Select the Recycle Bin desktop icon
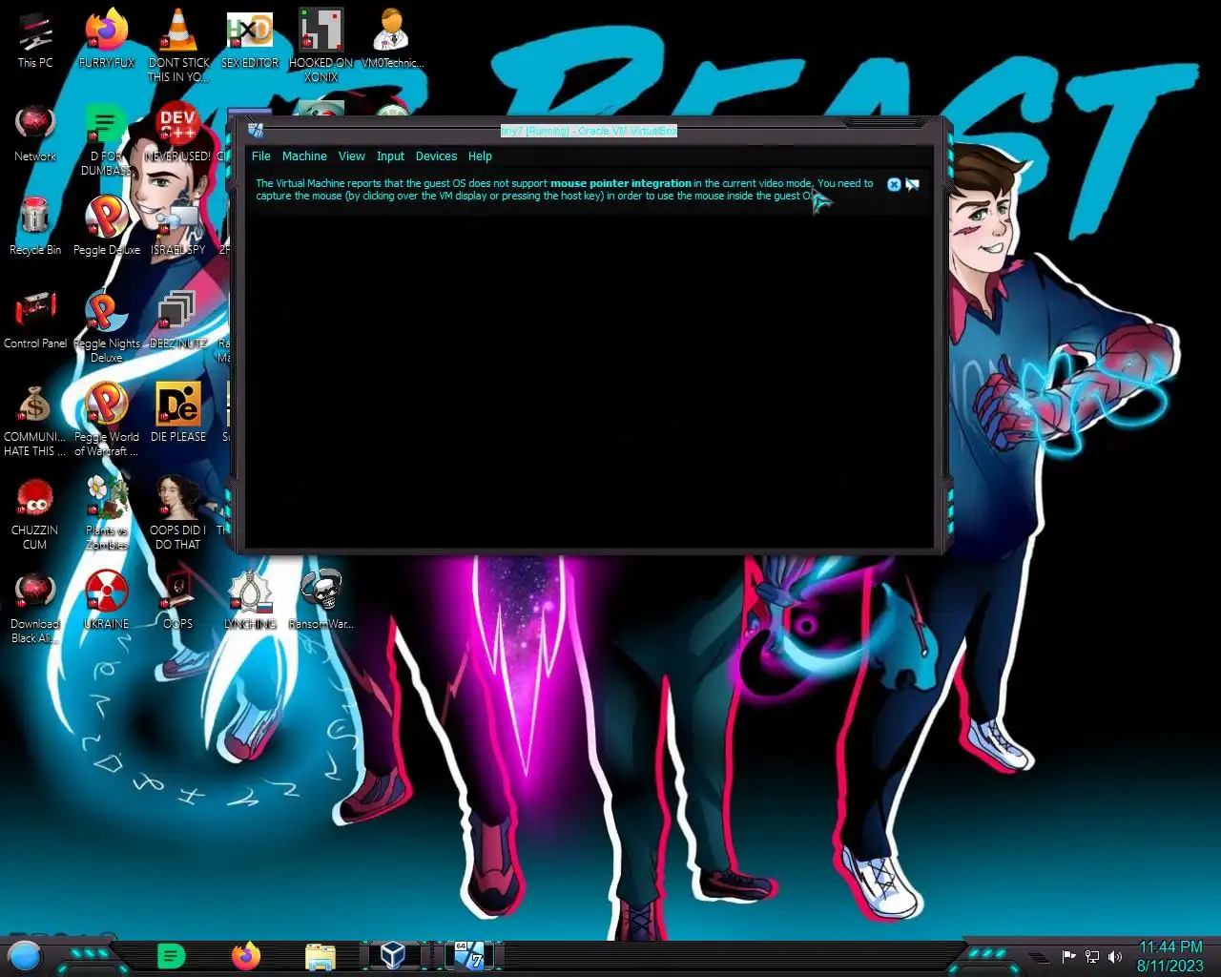Screen dimensions: 1221x977 click(35, 227)
